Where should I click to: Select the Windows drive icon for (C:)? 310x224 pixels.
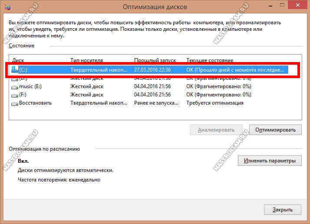[15, 69]
